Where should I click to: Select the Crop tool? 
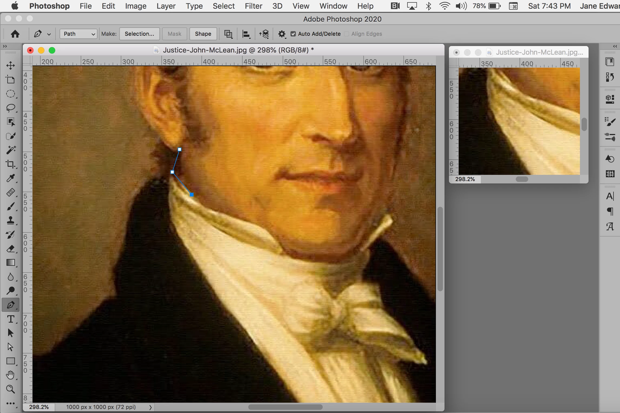coord(11,164)
